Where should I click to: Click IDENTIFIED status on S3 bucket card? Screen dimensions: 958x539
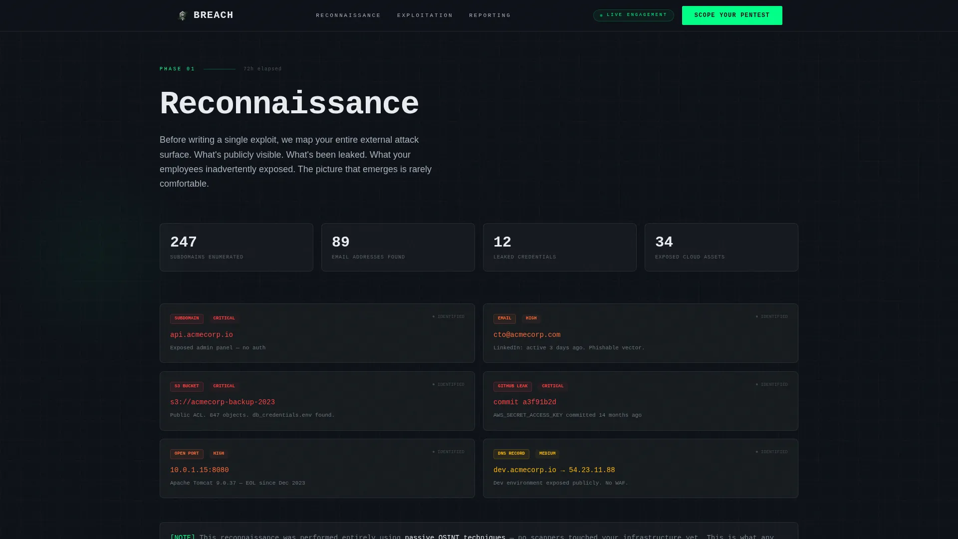(x=448, y=385)
